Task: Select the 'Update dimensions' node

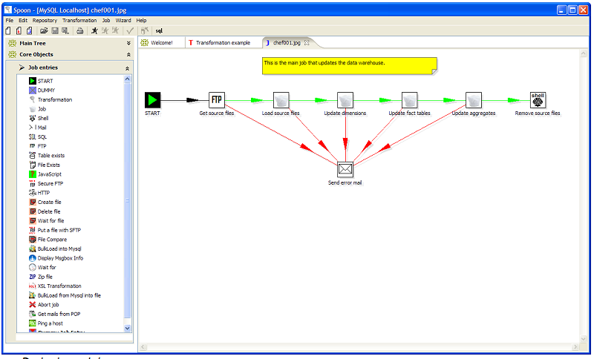Action: (x=345, y=100)
